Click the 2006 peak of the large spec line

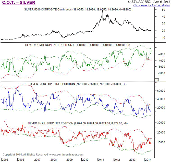tap(17, 88)
